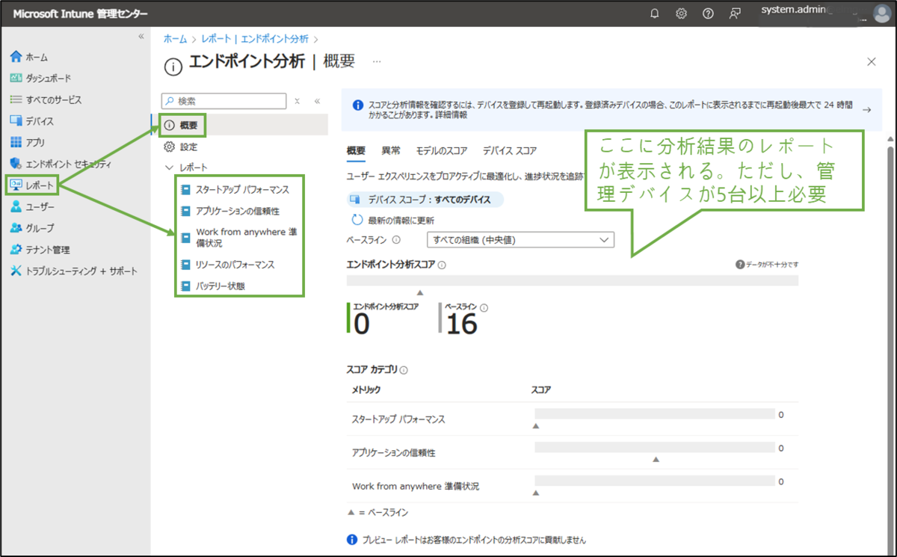Viewport: 897px width, 557px height.
Task: Open the feedback icon in top bar
Action: 735,13
